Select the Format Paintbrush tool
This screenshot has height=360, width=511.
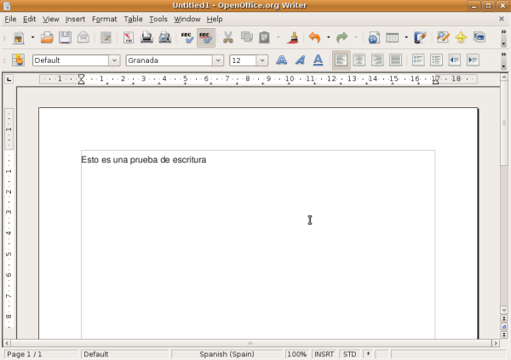click(293, 37)
